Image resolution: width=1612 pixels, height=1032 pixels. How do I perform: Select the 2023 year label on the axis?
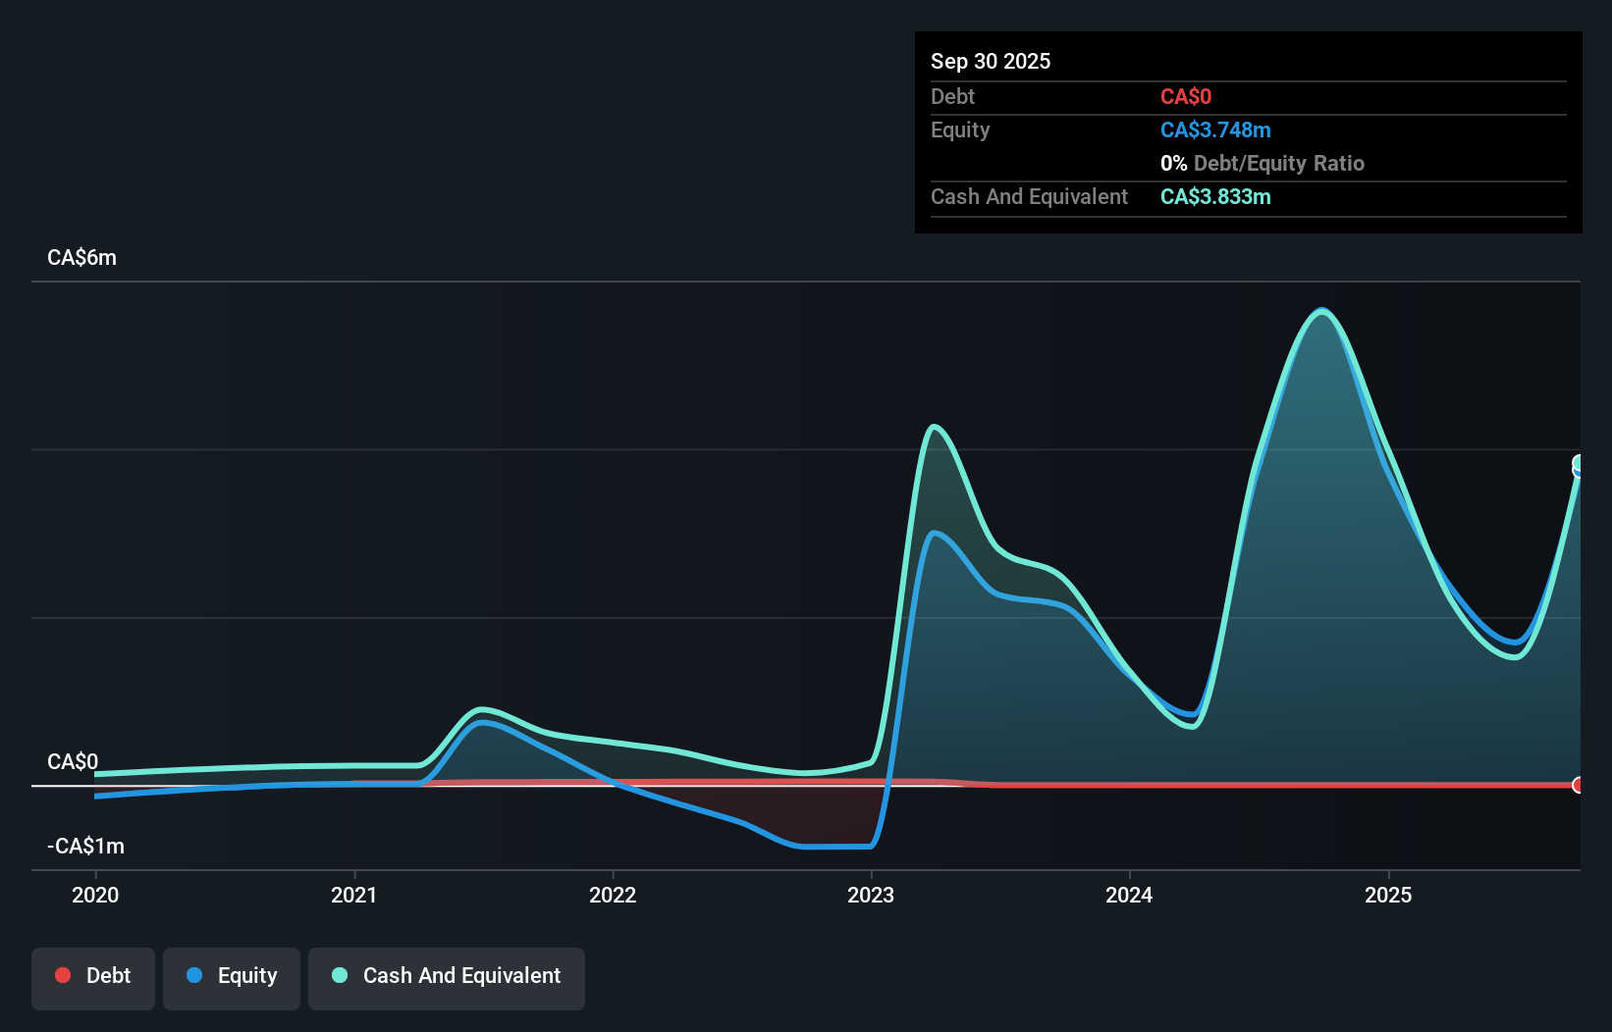[873, 895]
